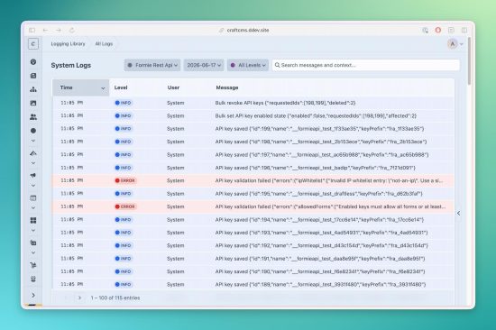Screen dimensions: 496x330
Task: Select the API key saved log with id 191
Action: click(253, 259)
